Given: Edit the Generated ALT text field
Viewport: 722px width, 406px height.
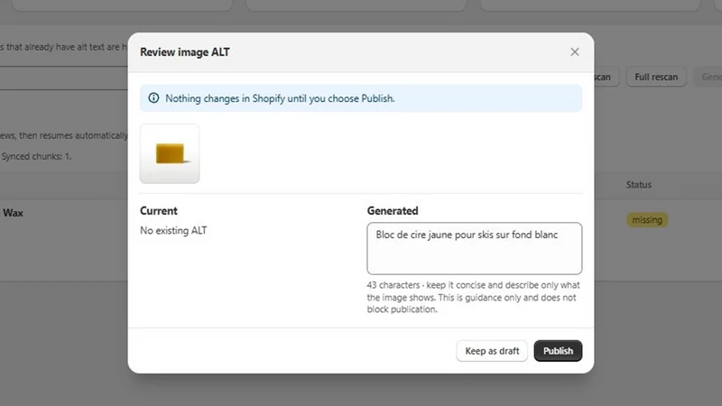Looking at the screenshot, I should 475,249.
